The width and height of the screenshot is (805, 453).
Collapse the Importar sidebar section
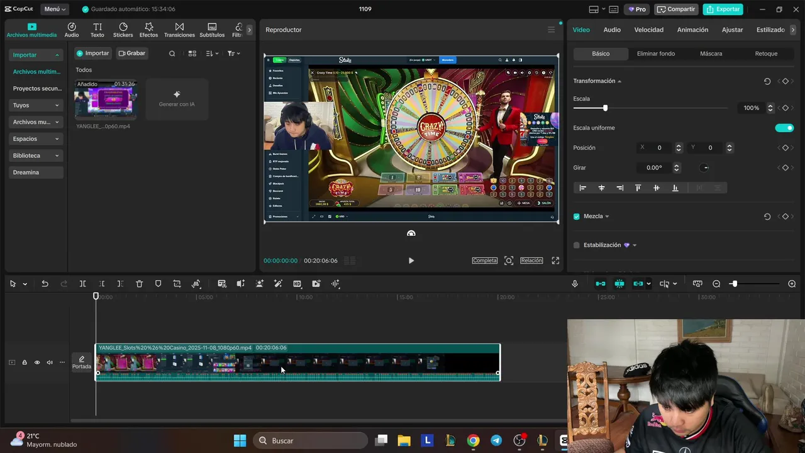pos(36,55)
